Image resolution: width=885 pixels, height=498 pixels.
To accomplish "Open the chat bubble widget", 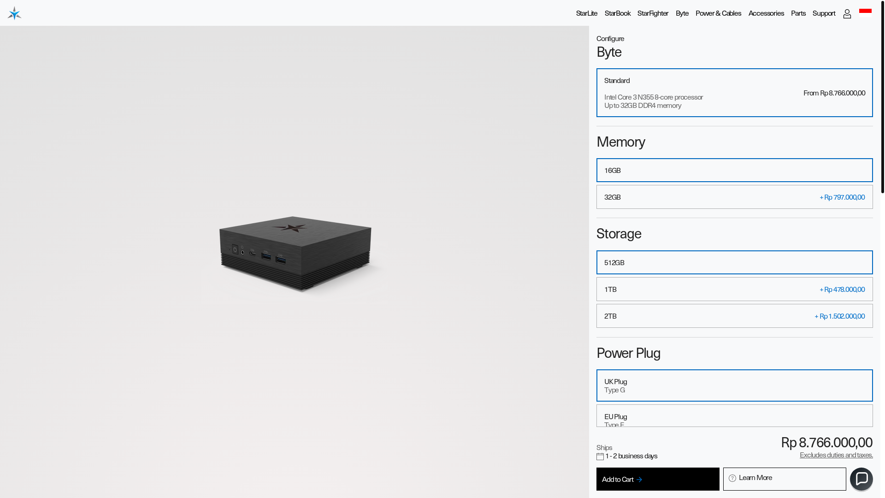I will pyautogui.click(x=861, y=479).
